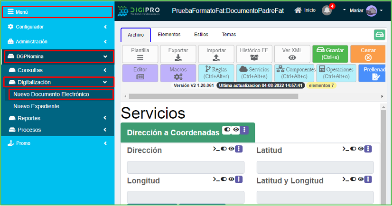Click the green drive icon beside the tabs
This screenshot has height=206, width=392.
coord(379,35)
